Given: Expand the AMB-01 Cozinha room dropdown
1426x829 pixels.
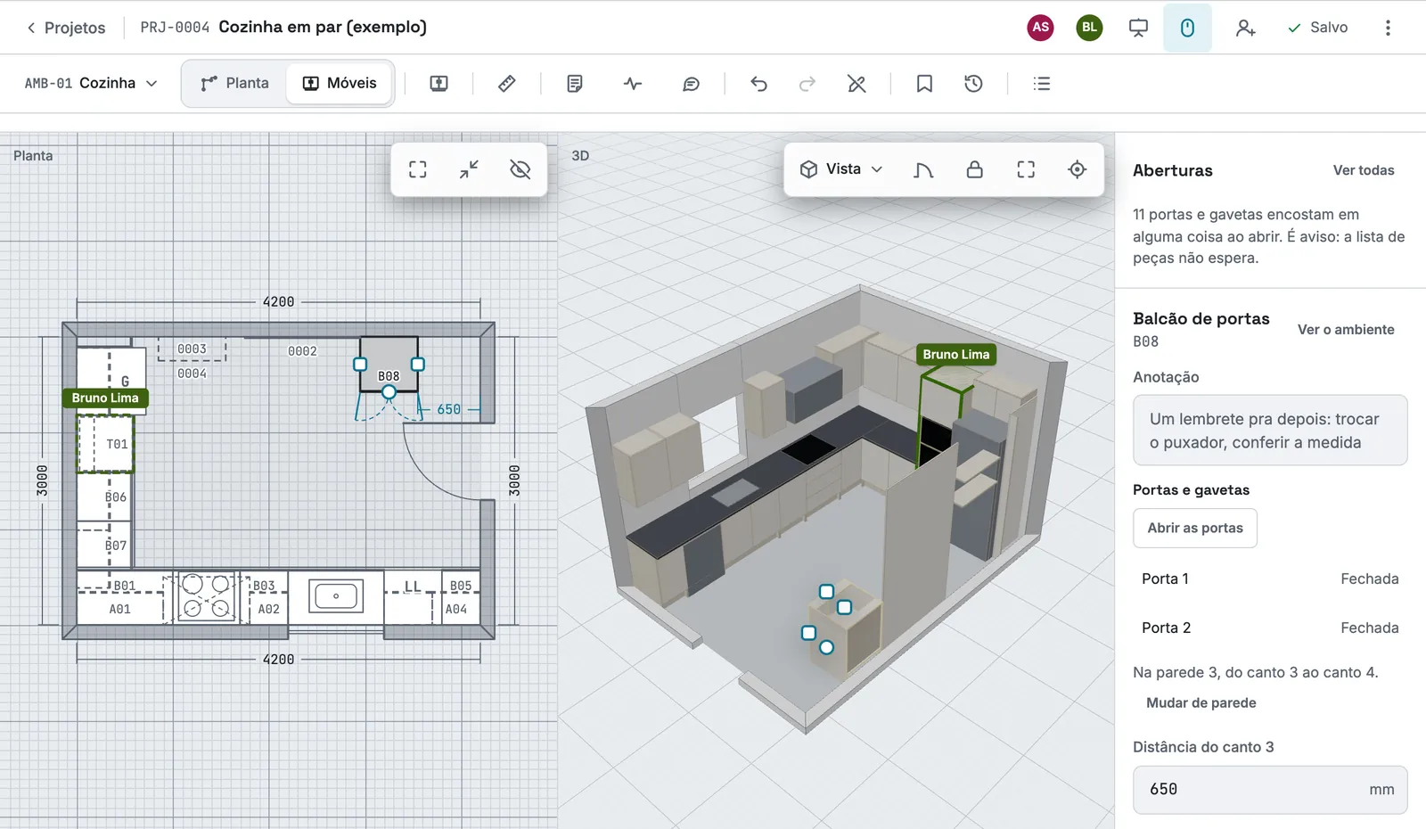Looking at the screenshot, I should click(x=90, y=83).
